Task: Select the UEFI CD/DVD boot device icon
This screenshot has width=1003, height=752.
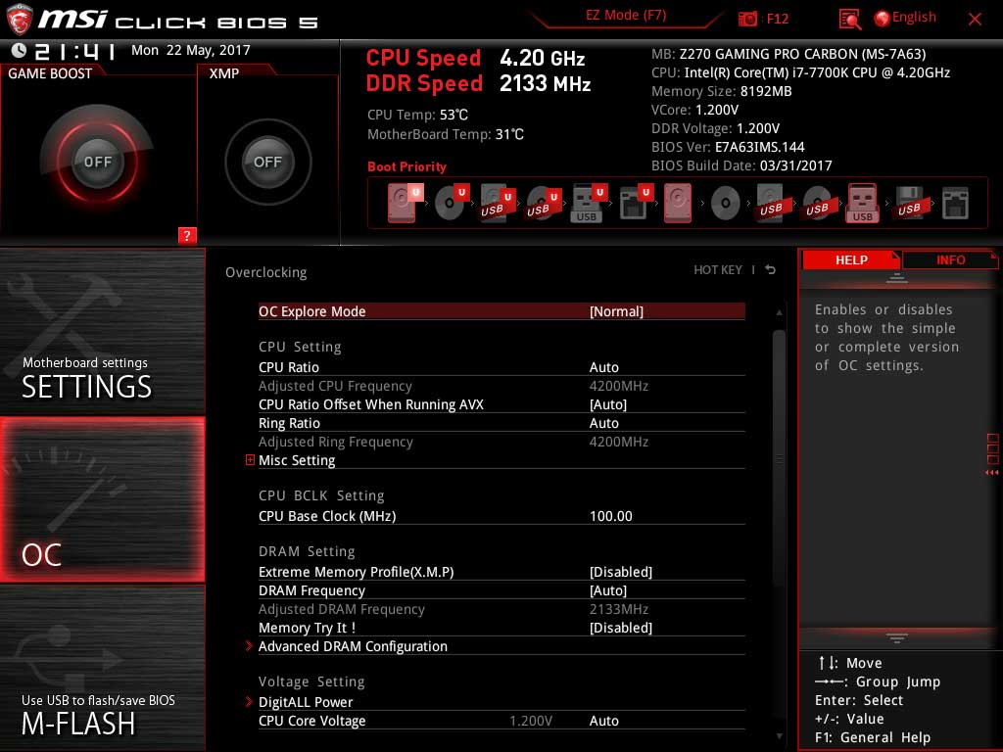Action: 451,204
